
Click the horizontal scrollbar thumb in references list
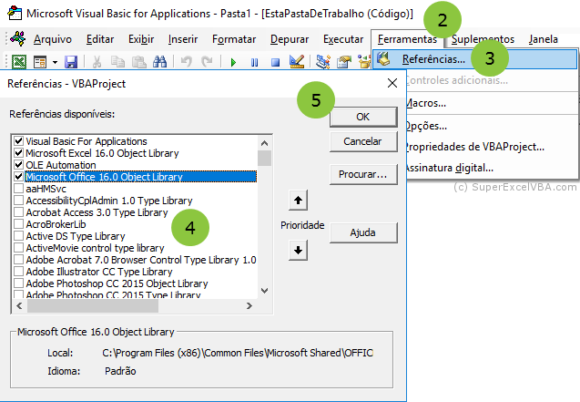[93, 305]
